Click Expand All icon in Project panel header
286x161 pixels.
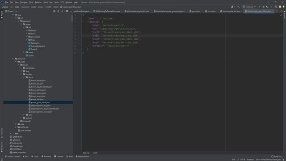(58, 11)
